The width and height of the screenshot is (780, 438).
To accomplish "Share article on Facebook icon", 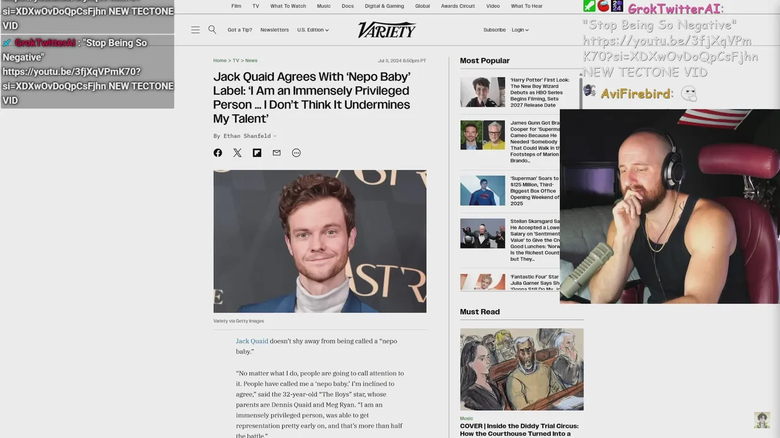I will point(218,153).
